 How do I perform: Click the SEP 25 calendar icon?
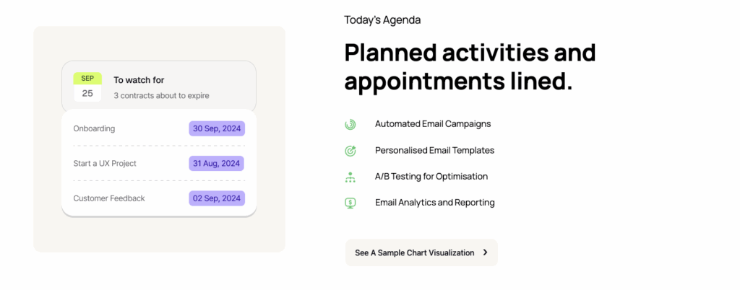point(87,87)
